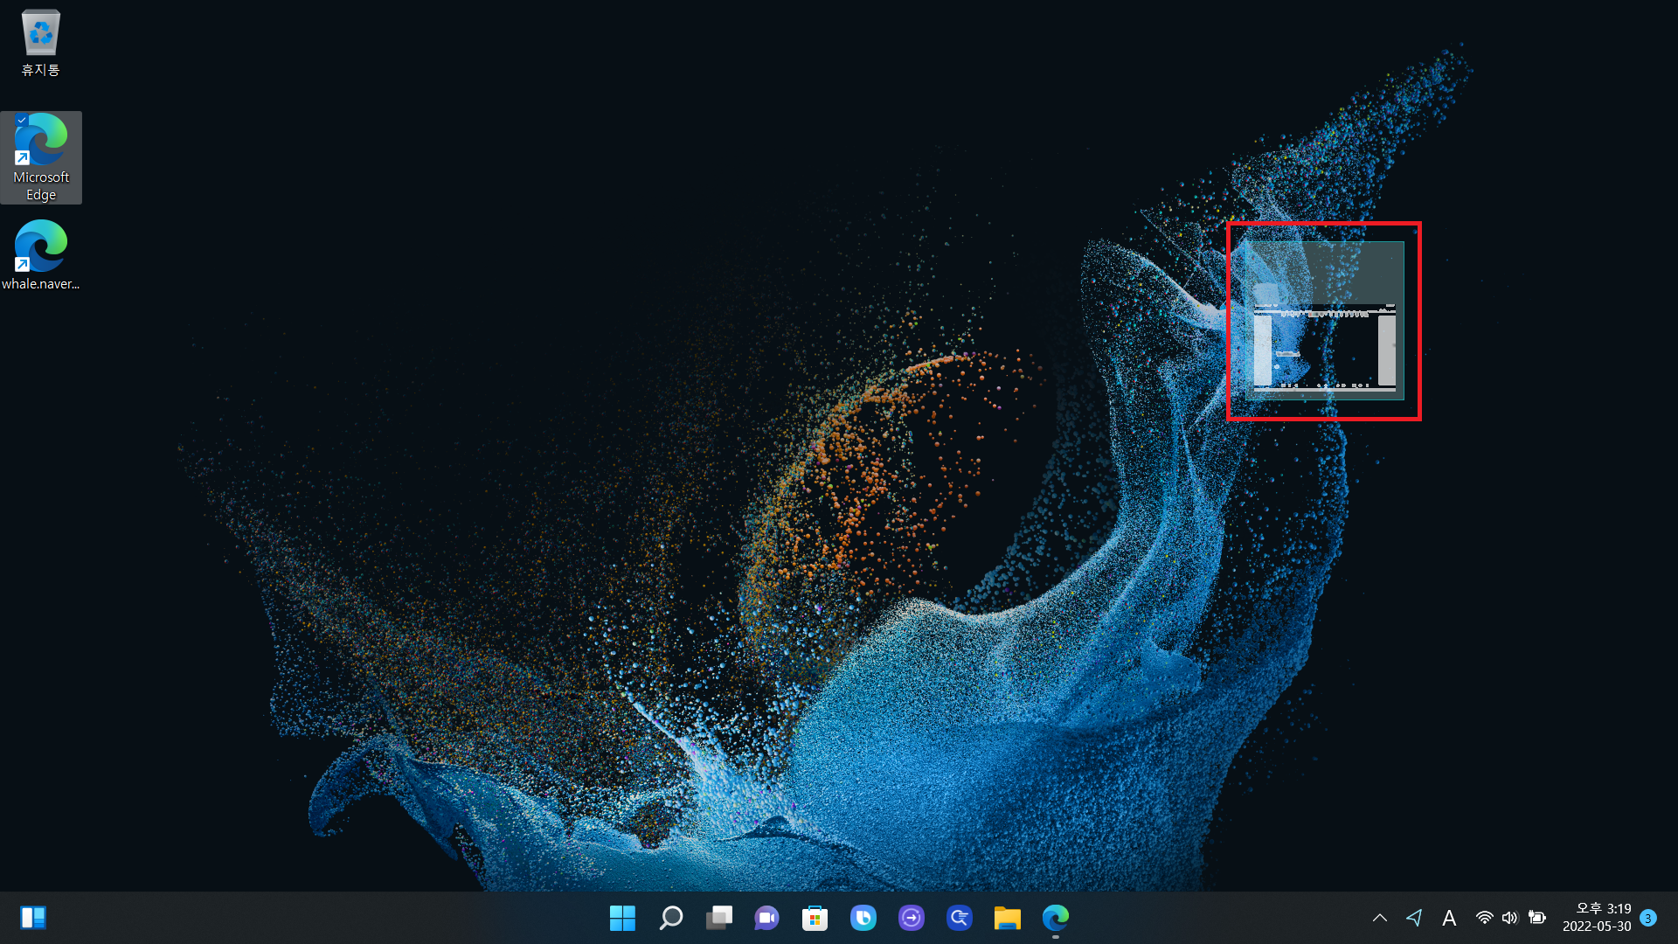1678x944 pixels.
Task: Open Task View from taskbar
Action: click(x=718, y=918)
